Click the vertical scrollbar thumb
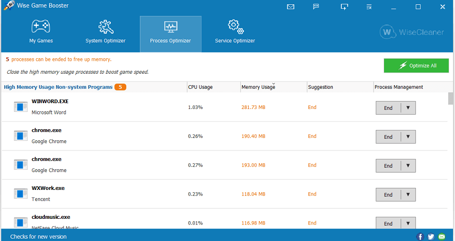The image size is (455, 241). (x=451, y=99)
